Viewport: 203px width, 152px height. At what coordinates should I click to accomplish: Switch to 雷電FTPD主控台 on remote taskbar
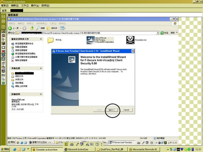[41, 142]
